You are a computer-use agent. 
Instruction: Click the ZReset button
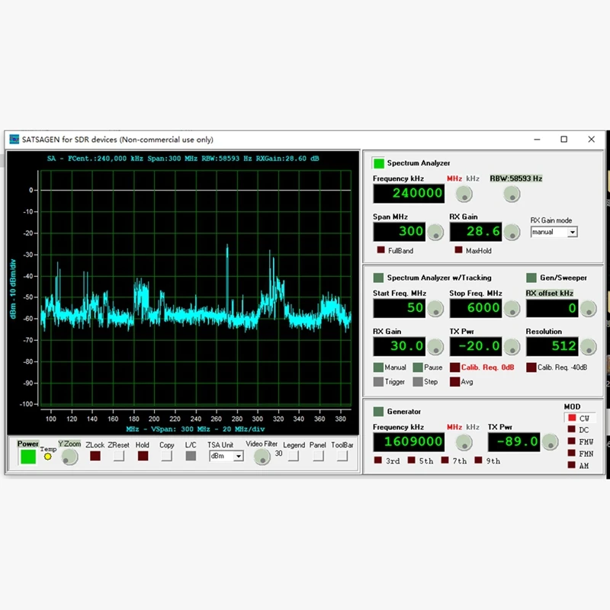[x=119, y=455]
